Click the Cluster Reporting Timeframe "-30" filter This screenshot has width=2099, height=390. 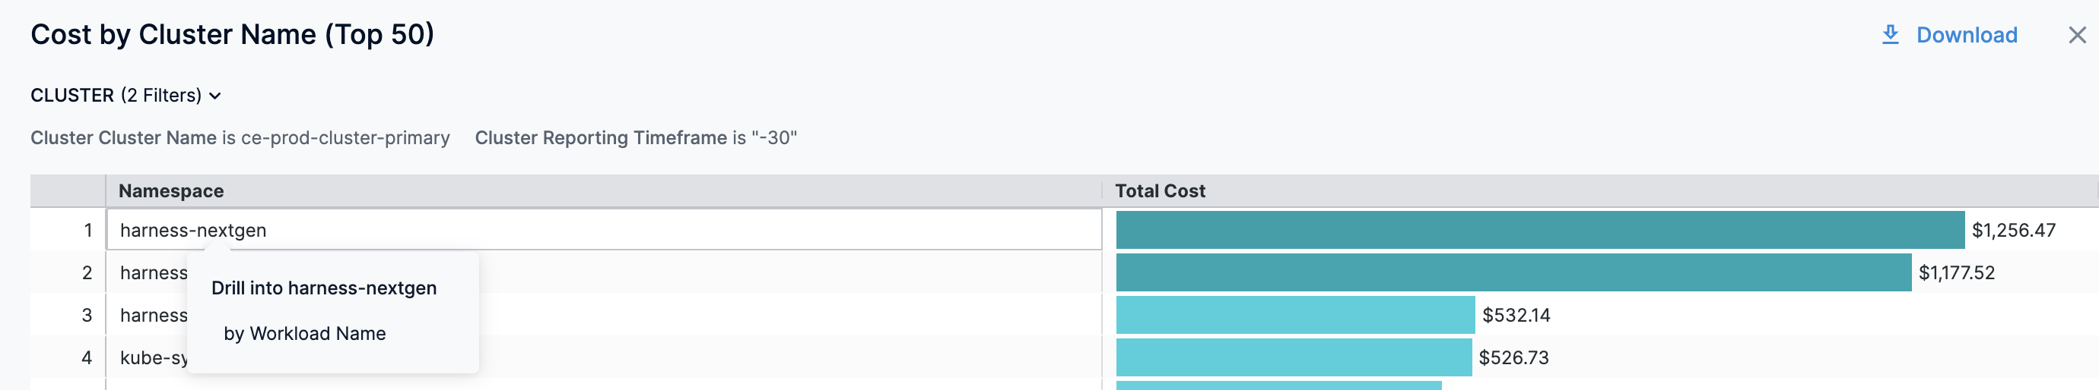(x=636, y=138)
